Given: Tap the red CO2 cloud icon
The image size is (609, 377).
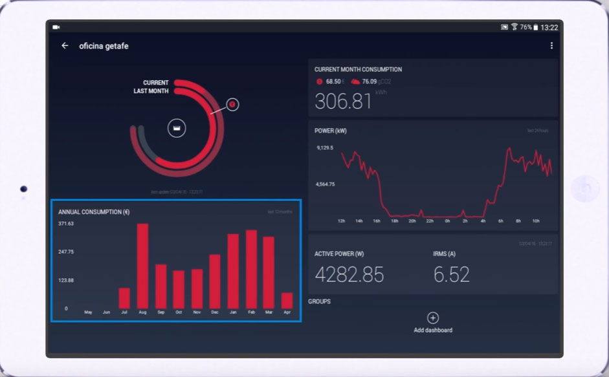Looking at the screenshot, I should pos(355,82).
